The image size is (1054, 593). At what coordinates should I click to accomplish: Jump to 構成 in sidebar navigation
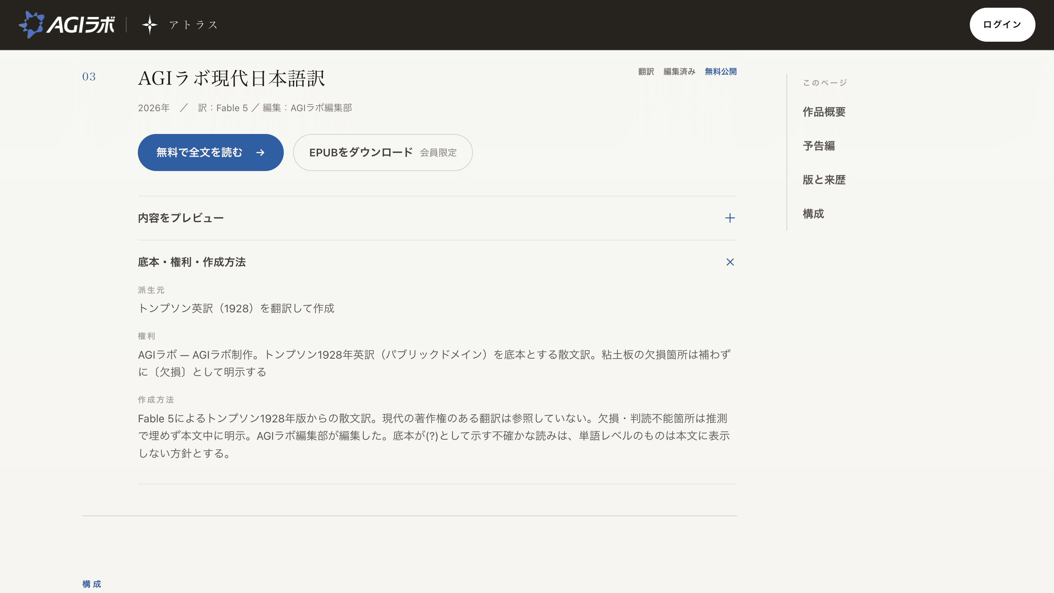(813, 213)
